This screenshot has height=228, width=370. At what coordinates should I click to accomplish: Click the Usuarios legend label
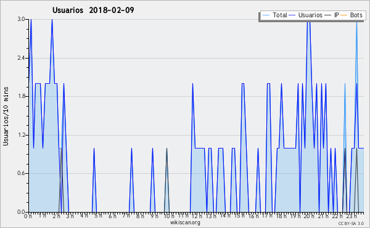point(310,15)
